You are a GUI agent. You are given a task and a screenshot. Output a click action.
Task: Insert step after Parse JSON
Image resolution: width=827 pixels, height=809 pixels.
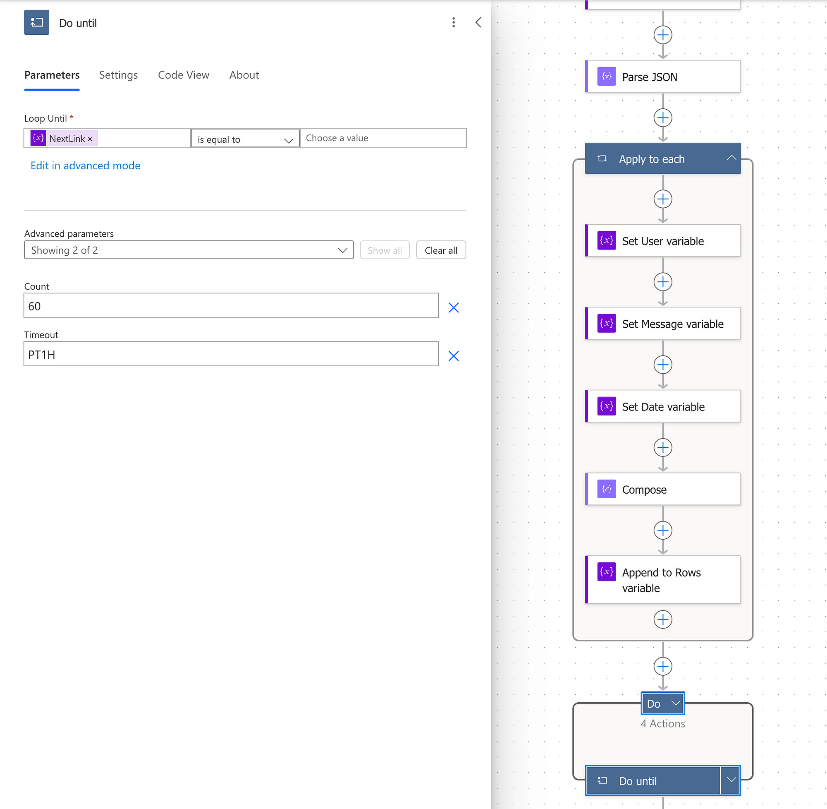pos(662,118)
